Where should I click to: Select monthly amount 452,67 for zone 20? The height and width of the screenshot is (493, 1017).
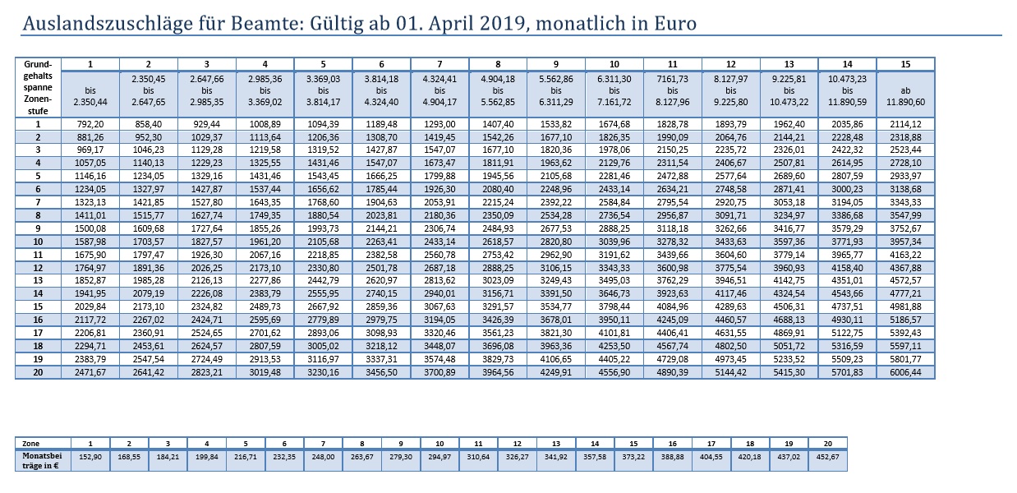827,455
